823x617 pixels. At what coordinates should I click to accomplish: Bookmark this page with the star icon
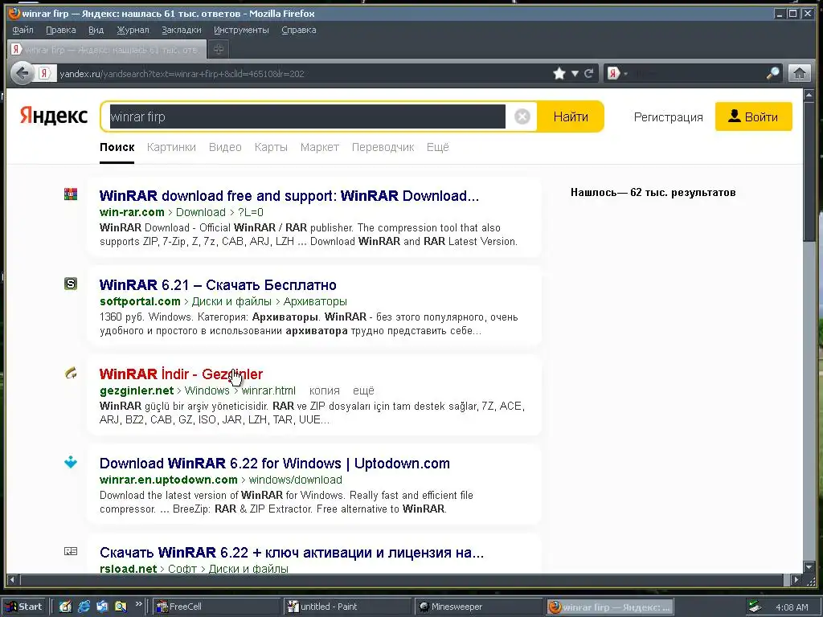(559, 73)
